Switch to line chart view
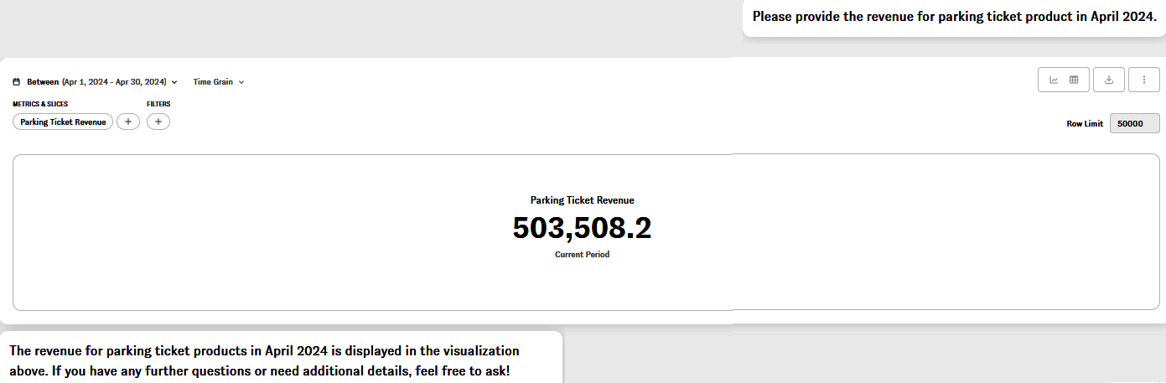 click(1054, 80)
